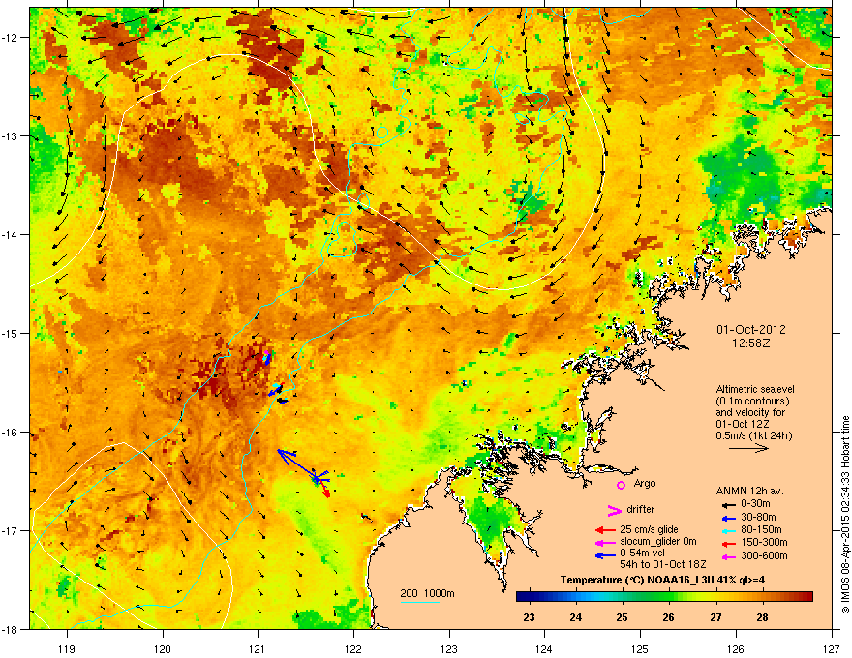Select the red 25 cm/s glide arrow
852x658 pixels.
pos(605,530)
